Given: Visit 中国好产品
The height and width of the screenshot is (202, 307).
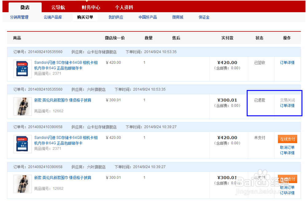Looking at the screenshot, I should pyautogui.click(x=147, y=17).
